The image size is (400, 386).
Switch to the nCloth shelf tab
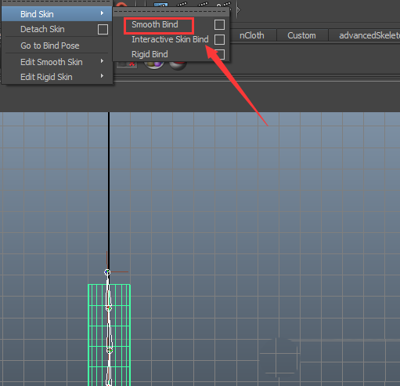click(252, 35)
